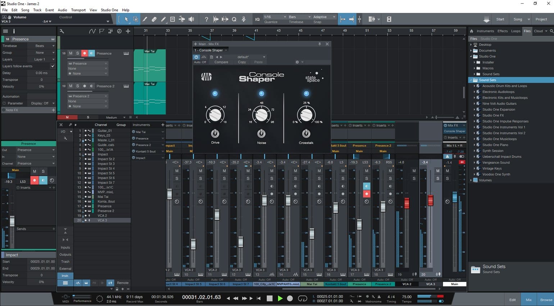Select the Arrow tool in the toolbar
The image size is (554, 306).
(126, 19)
